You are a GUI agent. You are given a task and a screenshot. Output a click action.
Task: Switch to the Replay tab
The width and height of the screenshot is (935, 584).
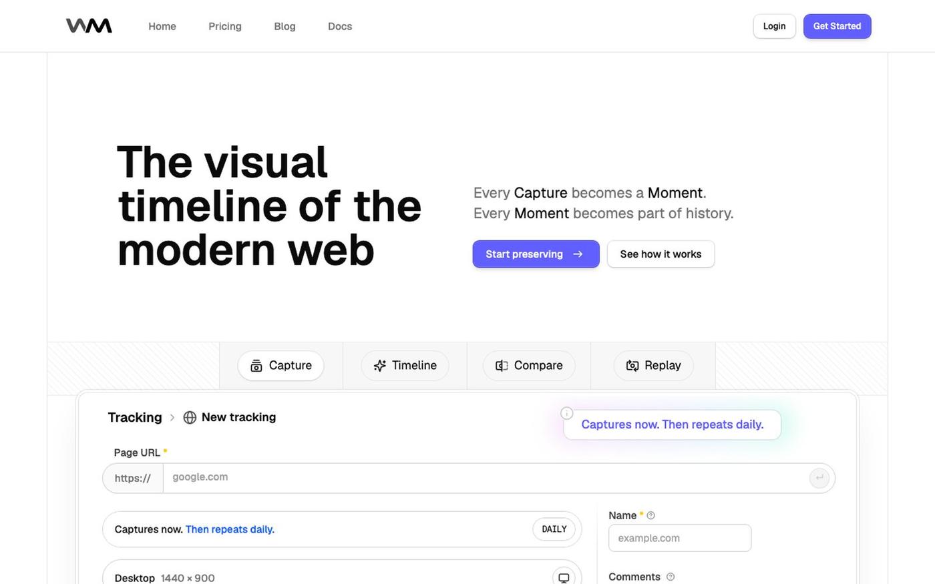pyautogui.click(x=653, y=366)
